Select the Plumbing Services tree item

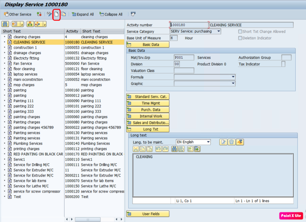pos(28,143)
